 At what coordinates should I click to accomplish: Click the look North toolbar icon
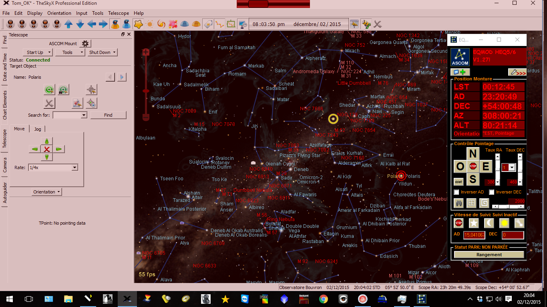(11, 24)
